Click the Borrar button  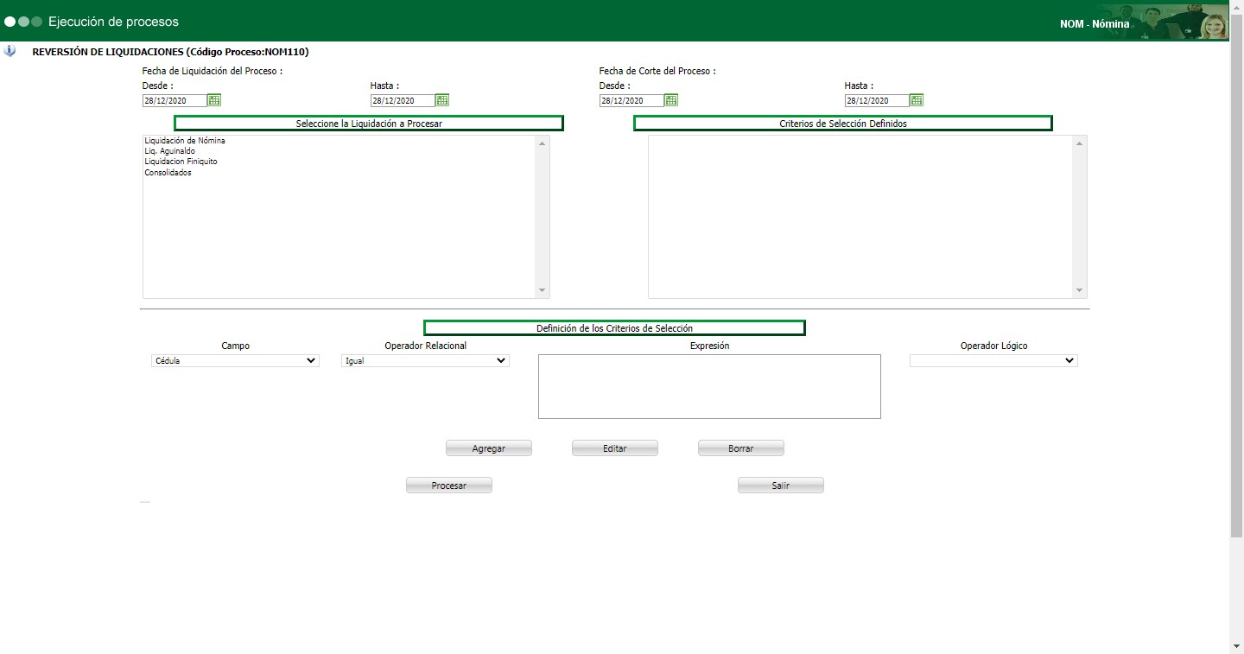tap(741, 448)
